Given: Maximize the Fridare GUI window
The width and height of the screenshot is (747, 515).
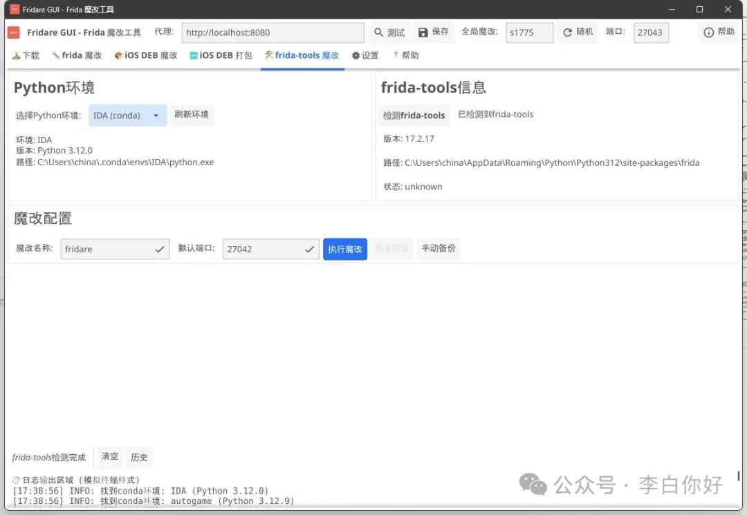Looking at the screenshot, I should pyautogui.click(x=699, y=9).
